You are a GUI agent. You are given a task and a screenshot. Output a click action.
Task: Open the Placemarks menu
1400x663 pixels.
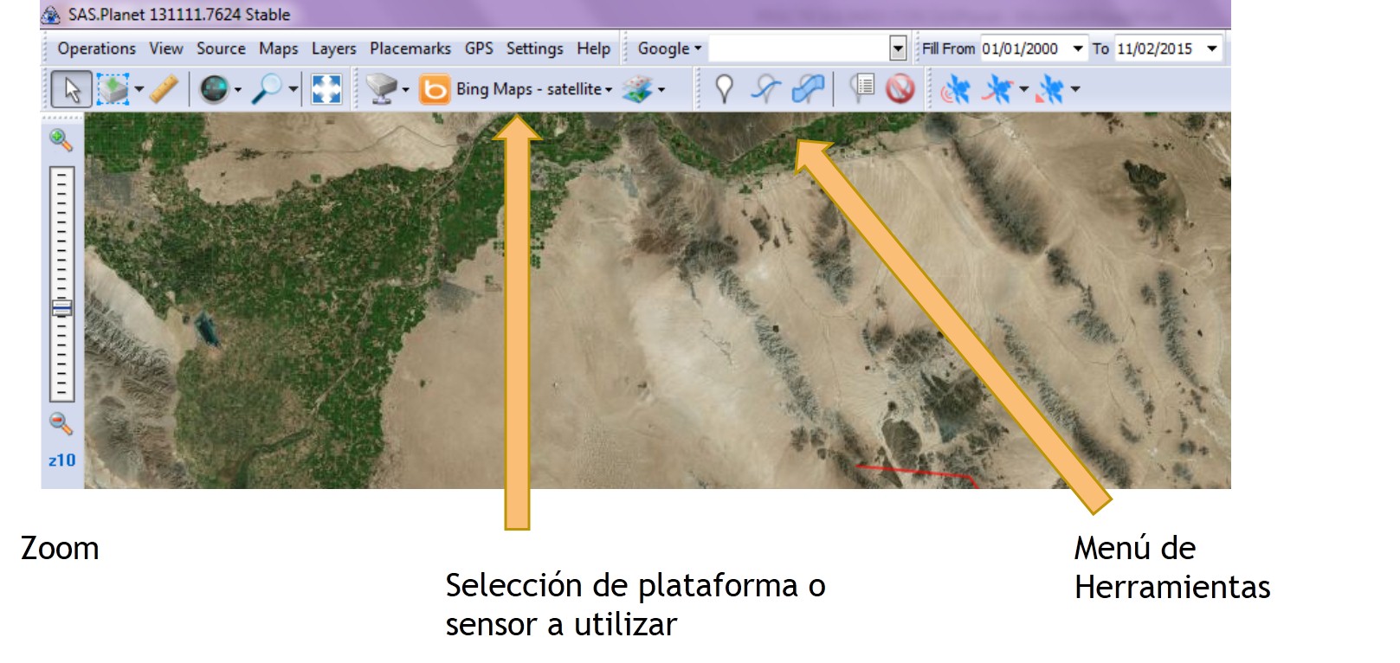click(x=410, y=49)
